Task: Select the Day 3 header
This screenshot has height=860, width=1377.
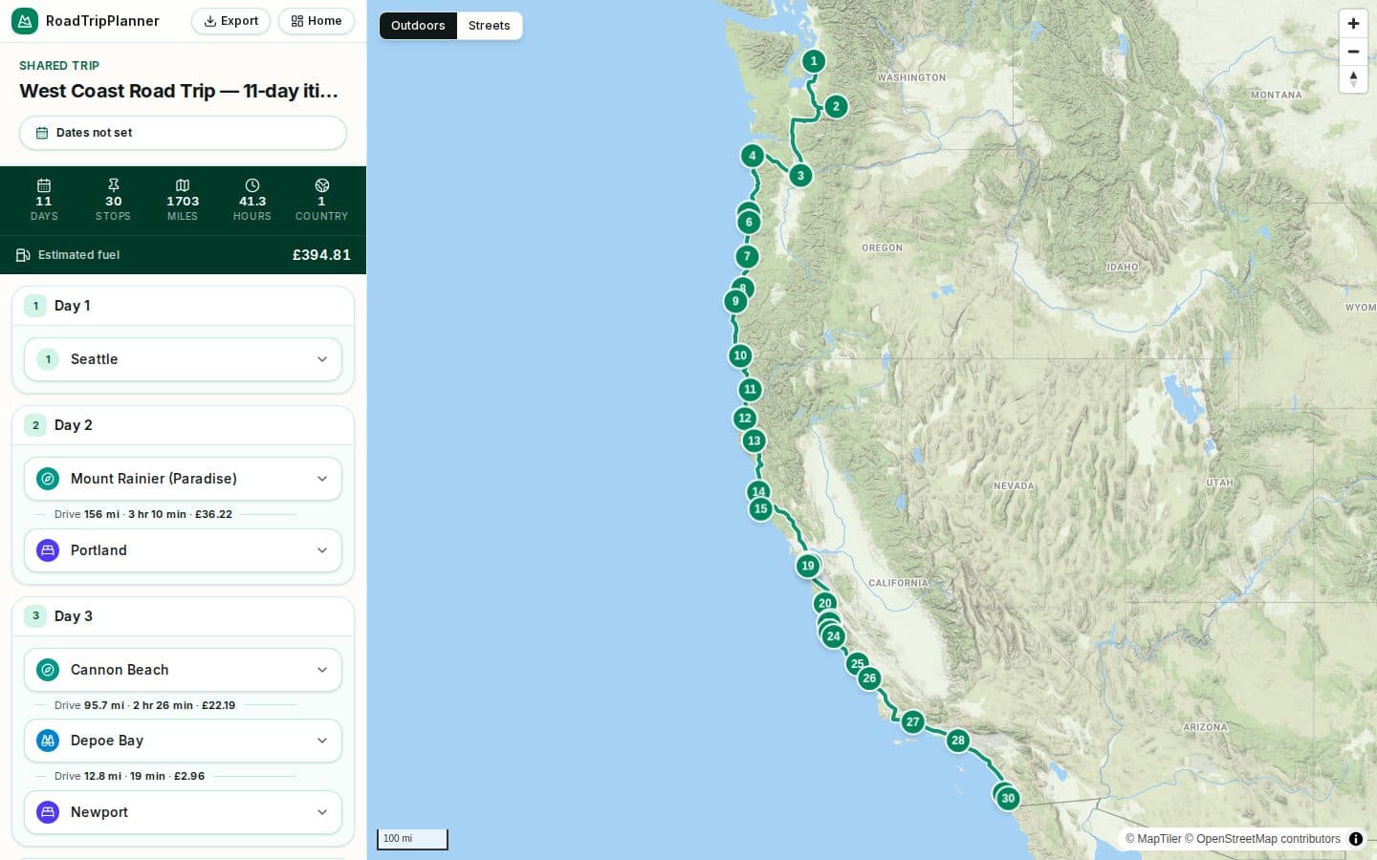Action: (183, 616)
